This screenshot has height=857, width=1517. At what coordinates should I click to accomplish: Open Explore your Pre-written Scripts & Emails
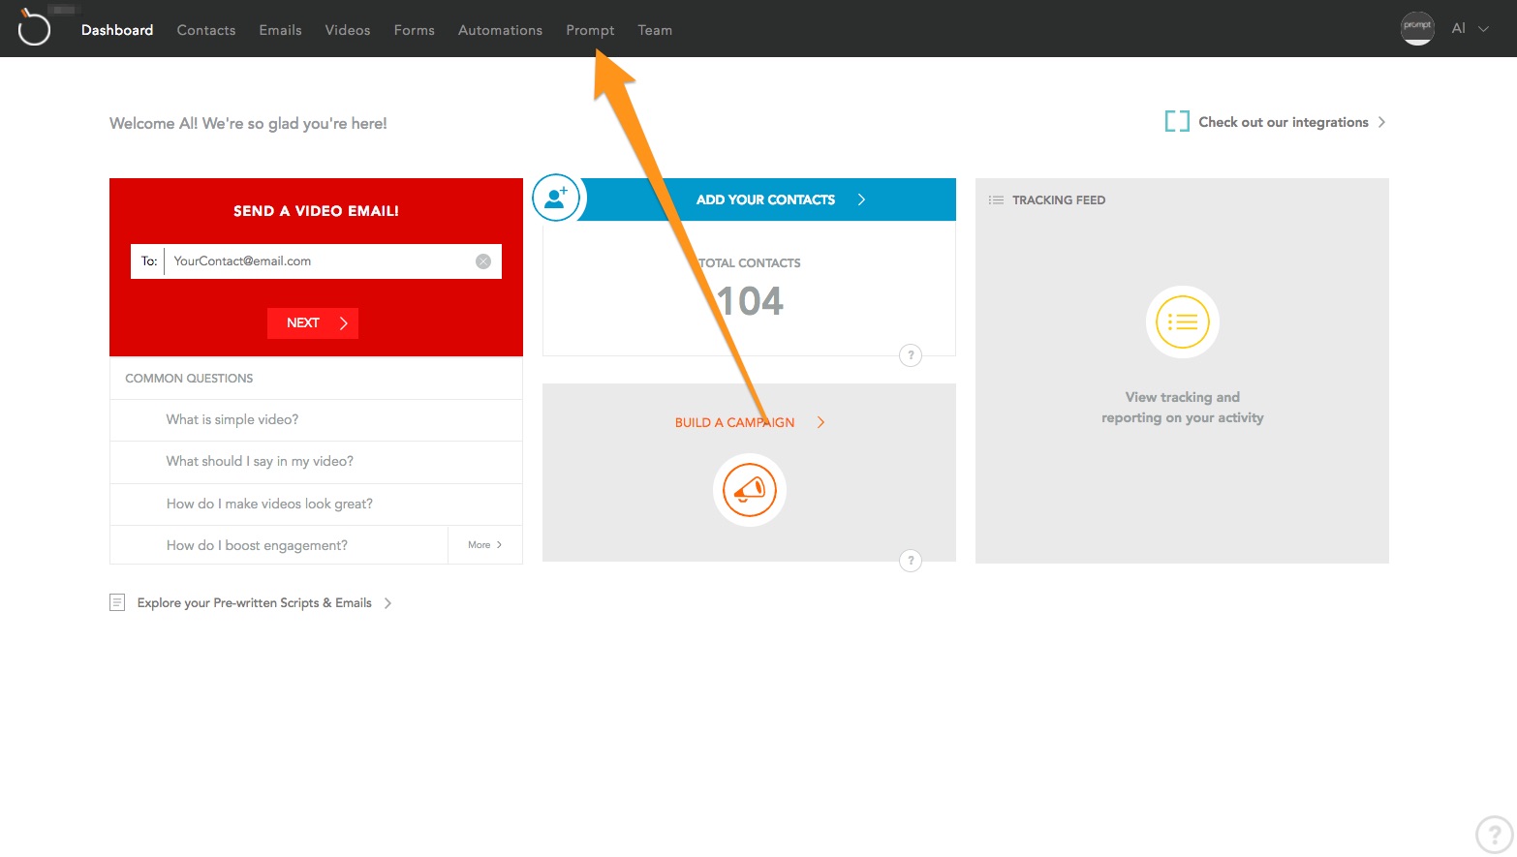[255, 602]
